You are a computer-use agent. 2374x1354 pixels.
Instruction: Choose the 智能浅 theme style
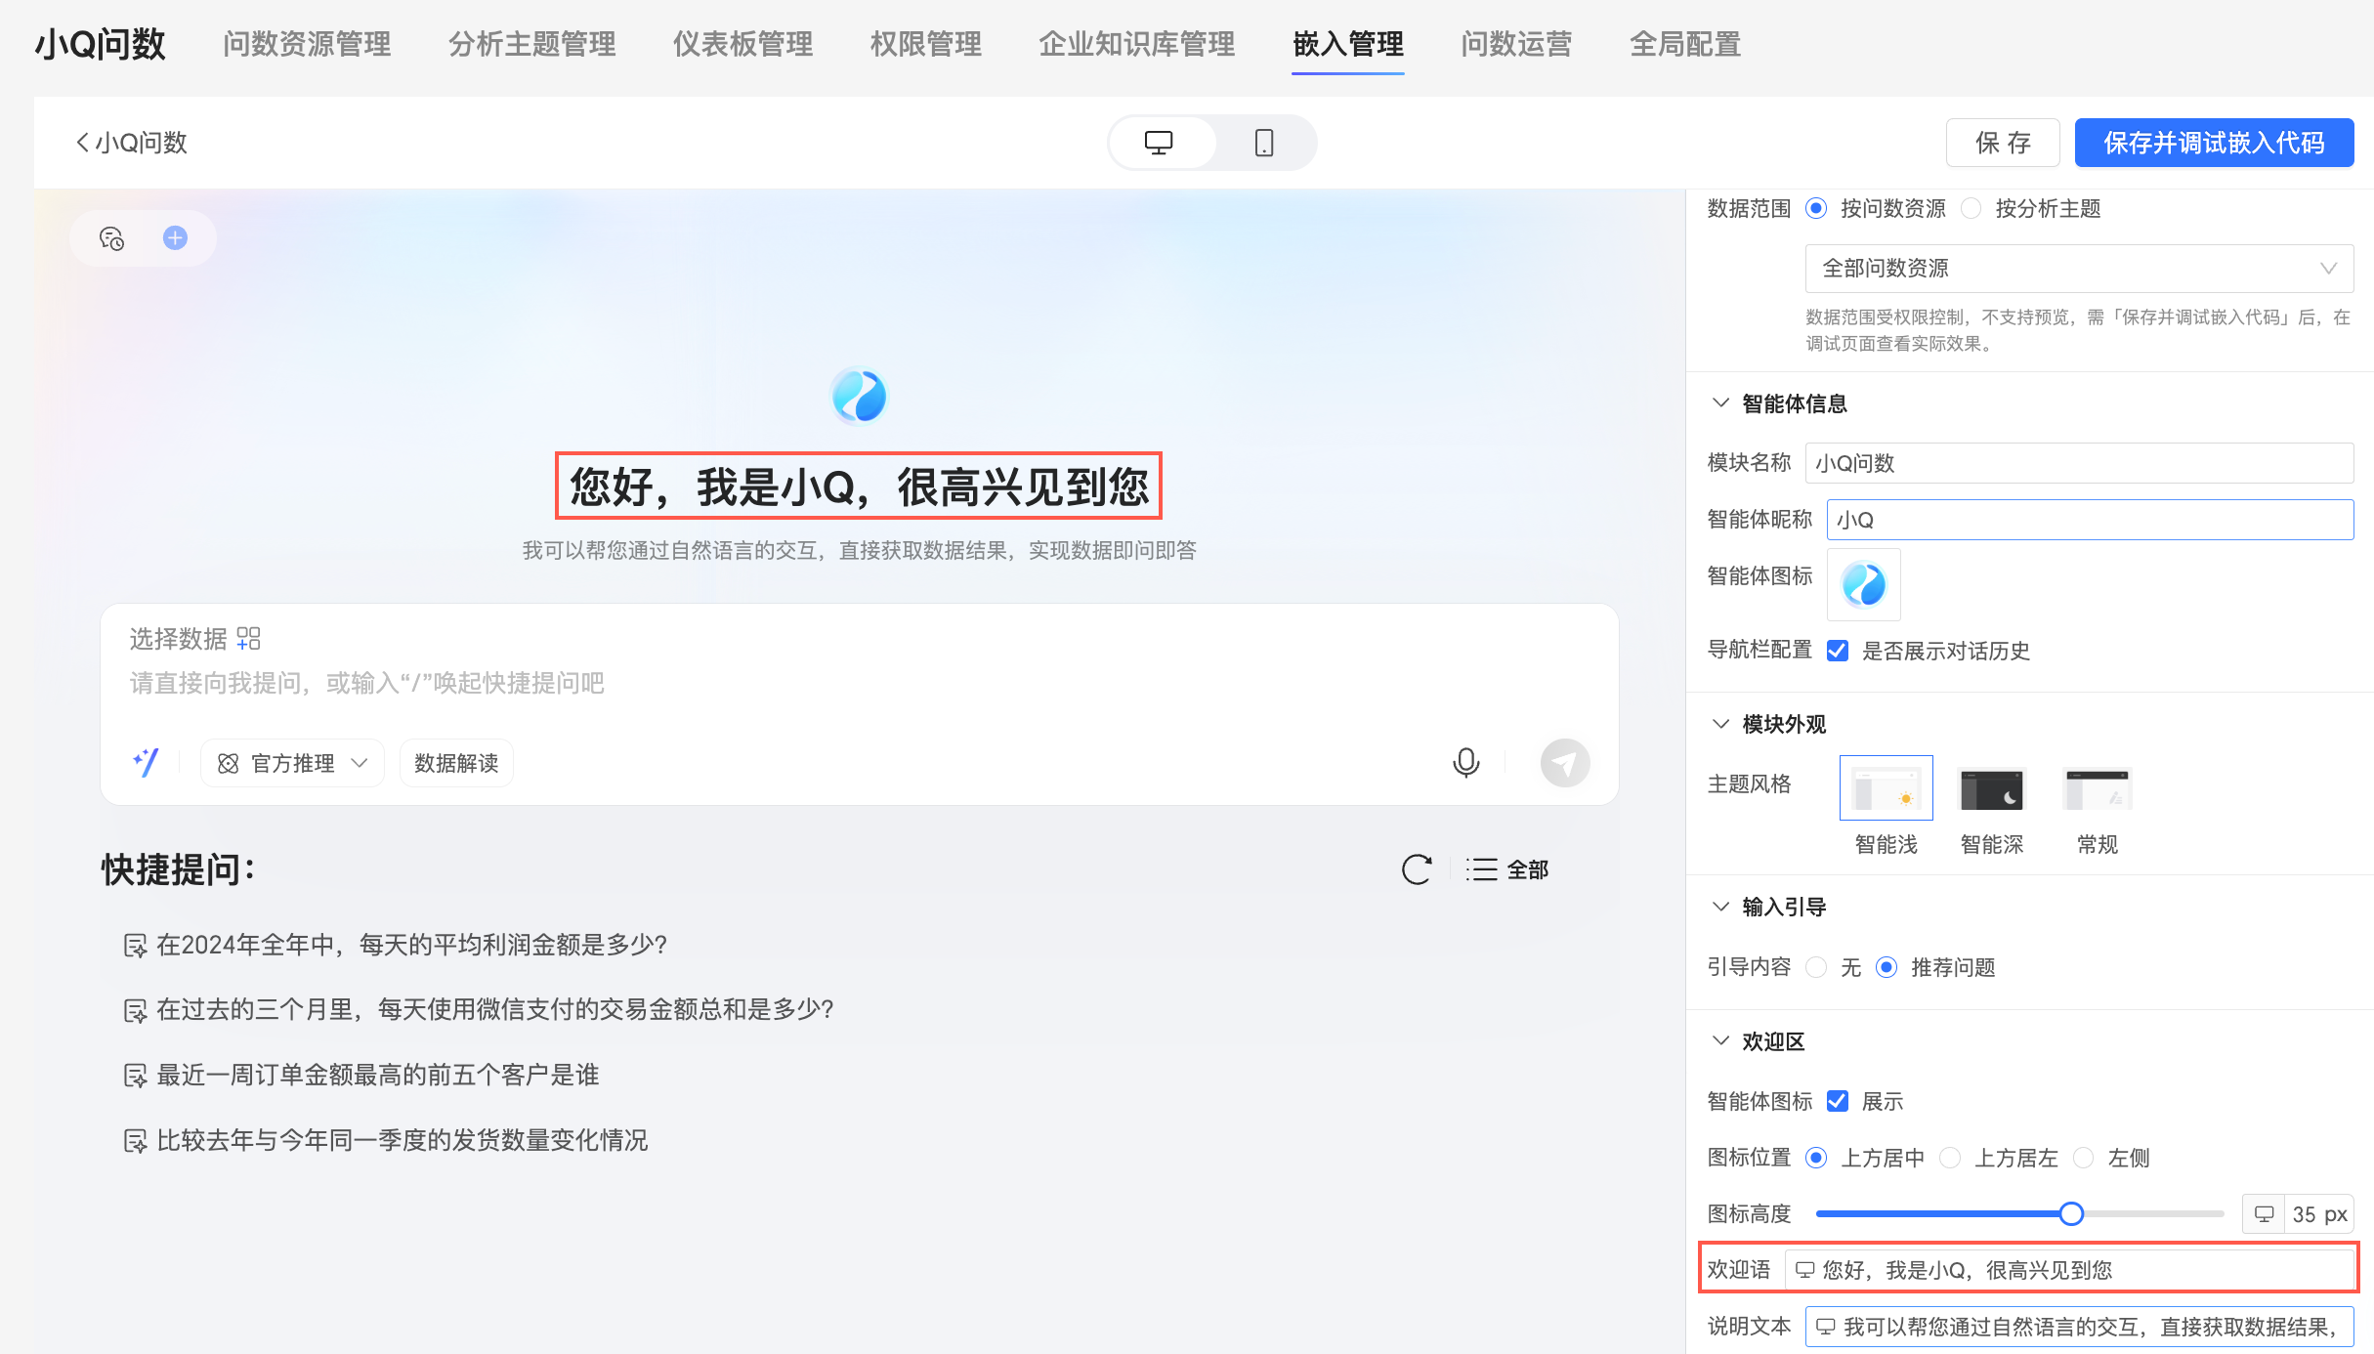(1886, 787)
